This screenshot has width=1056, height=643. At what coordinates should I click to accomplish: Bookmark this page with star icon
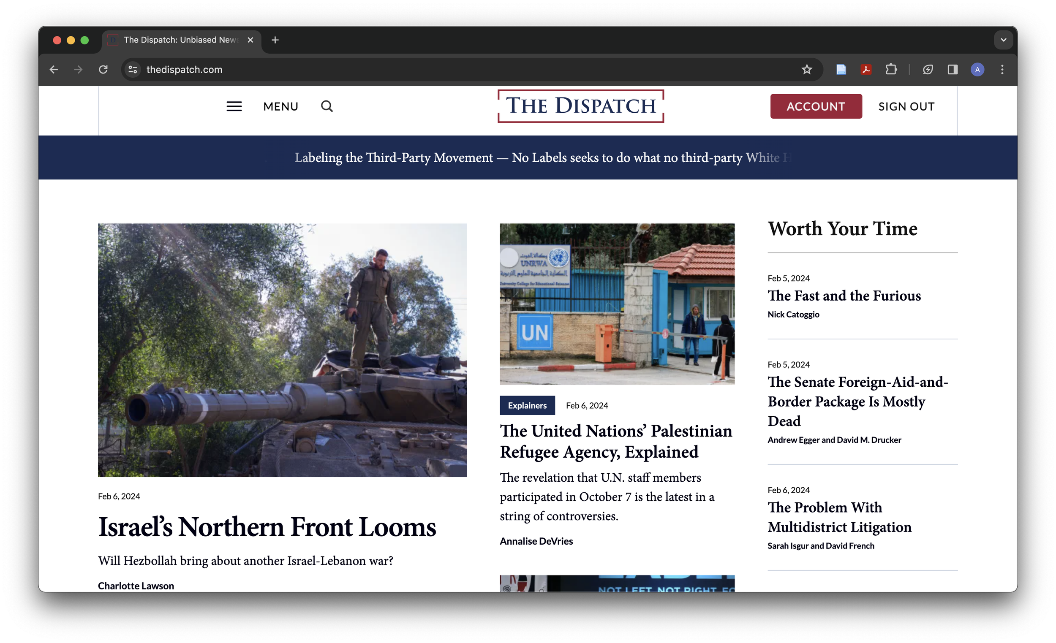pyautogui.click(x=806, y=69)
